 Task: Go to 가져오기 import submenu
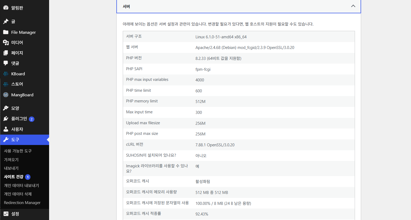pos(11,160)
